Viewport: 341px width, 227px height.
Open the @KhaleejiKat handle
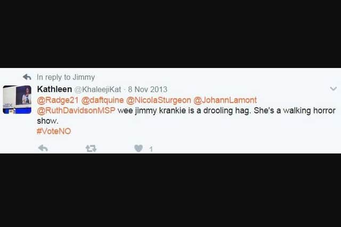click(x=98, y=89)
